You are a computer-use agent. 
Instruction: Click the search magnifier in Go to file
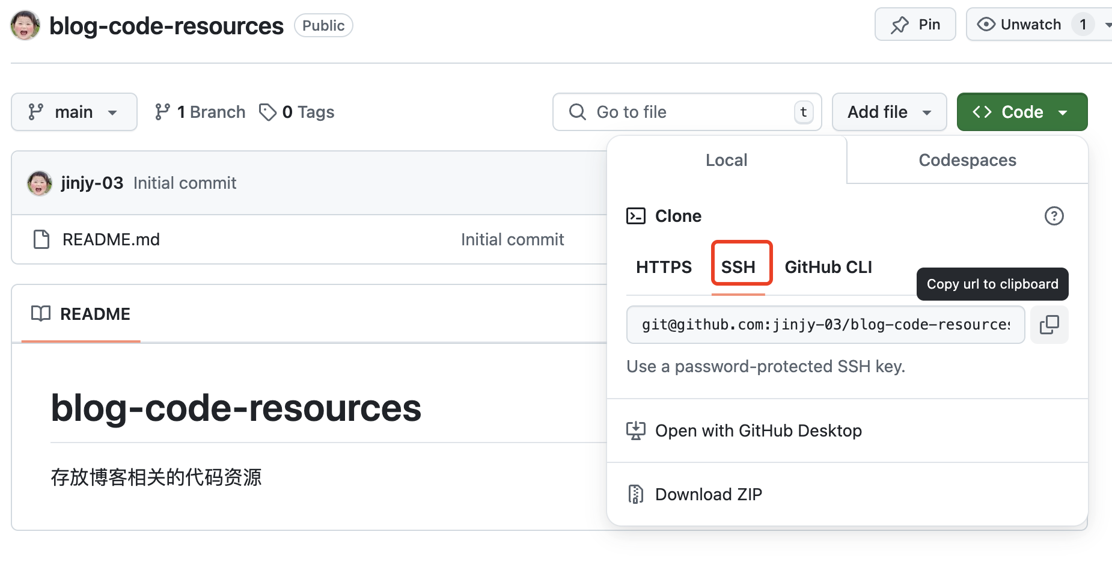point(577,112)
